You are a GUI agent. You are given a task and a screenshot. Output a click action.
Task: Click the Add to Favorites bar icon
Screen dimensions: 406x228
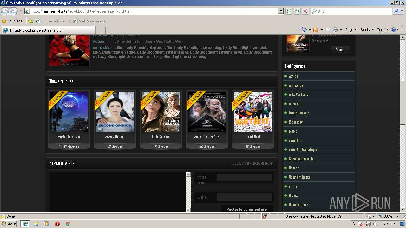[x=30, y=21]
